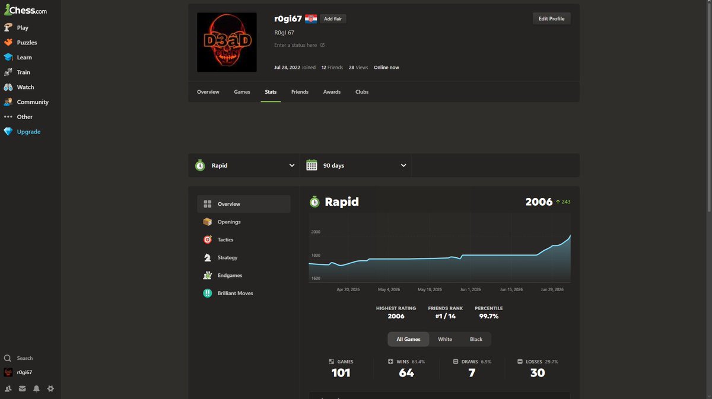Screen dimensions: 712x399
Task: Expand the 90 days period dropdown
Action: click(355, 165)
